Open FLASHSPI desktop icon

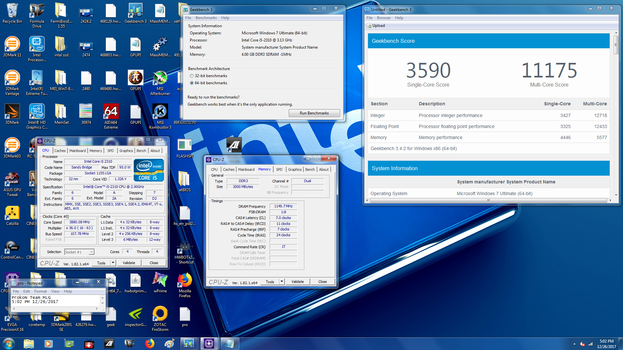(185, 148)
